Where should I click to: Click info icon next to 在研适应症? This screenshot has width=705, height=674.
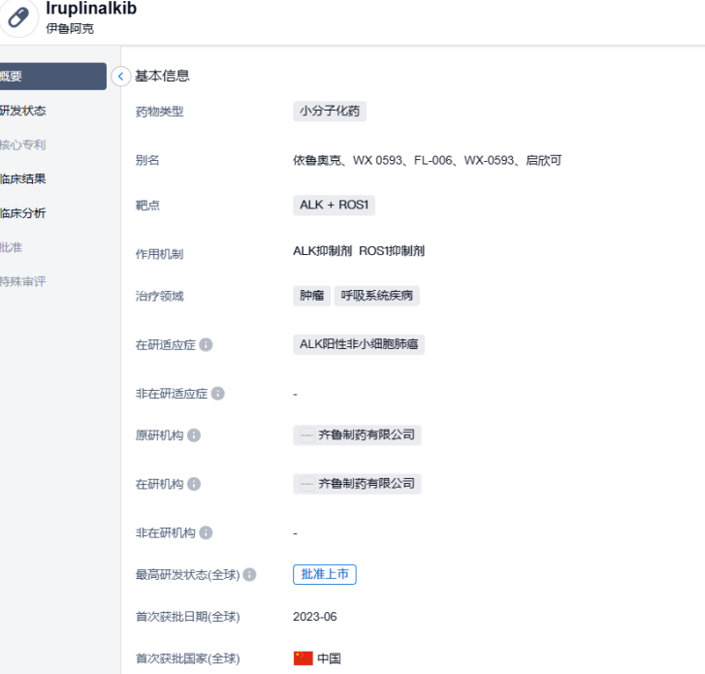coord(207,344)
